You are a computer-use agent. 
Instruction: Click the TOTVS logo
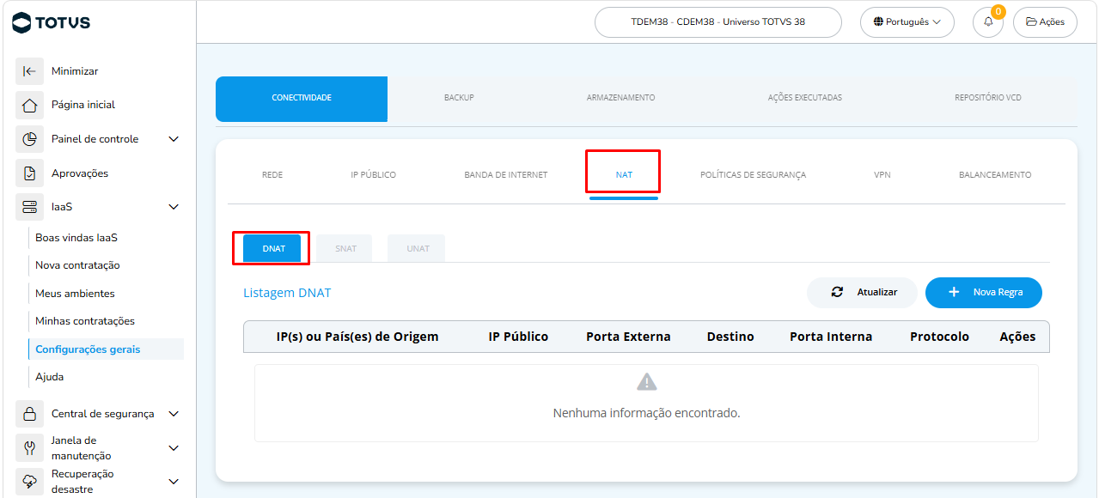52,22
